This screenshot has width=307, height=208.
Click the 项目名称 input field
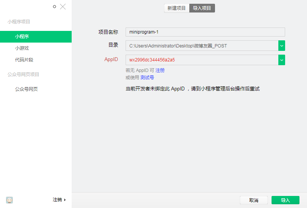[205, 32]
